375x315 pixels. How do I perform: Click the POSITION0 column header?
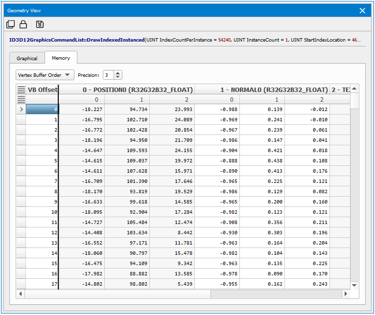point(127,90)
